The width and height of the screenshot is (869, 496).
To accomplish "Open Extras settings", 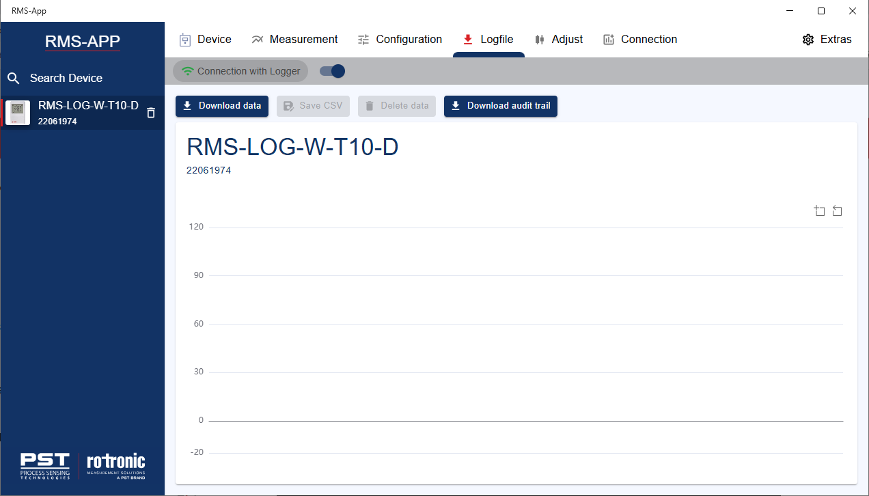I will (827, 40).
